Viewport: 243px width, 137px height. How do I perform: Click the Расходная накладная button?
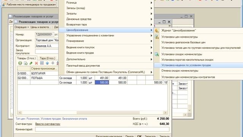[x=109, y=136]
